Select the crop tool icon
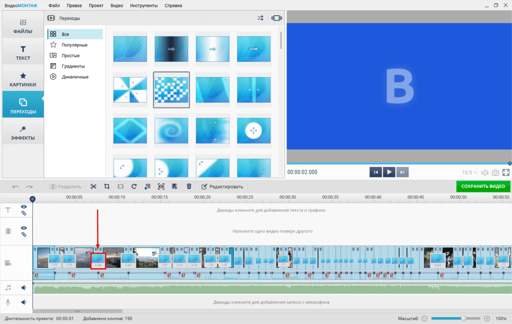The image size is (512, 324). tap(107, 186)
